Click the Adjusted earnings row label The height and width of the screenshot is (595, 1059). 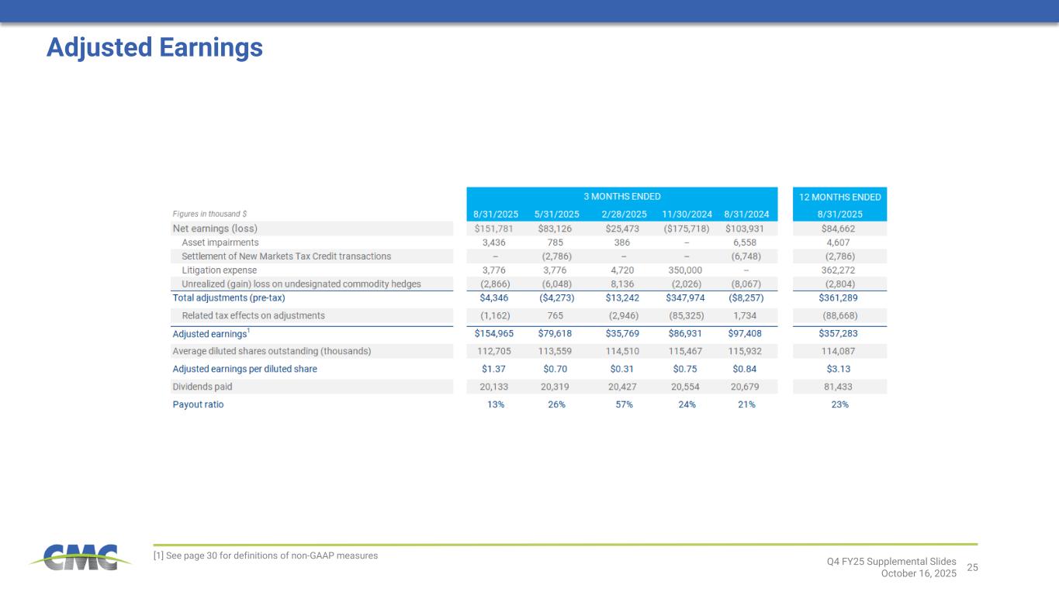tap(209, 335)
